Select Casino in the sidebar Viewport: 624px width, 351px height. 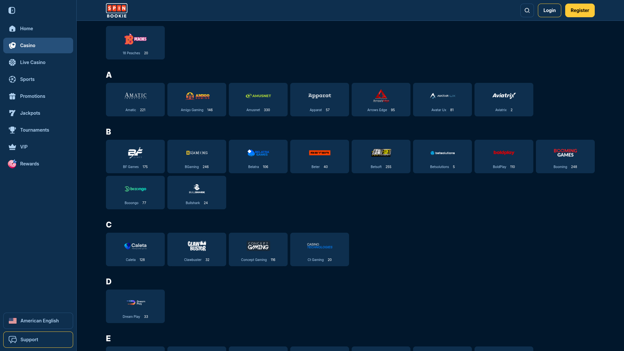38,45
